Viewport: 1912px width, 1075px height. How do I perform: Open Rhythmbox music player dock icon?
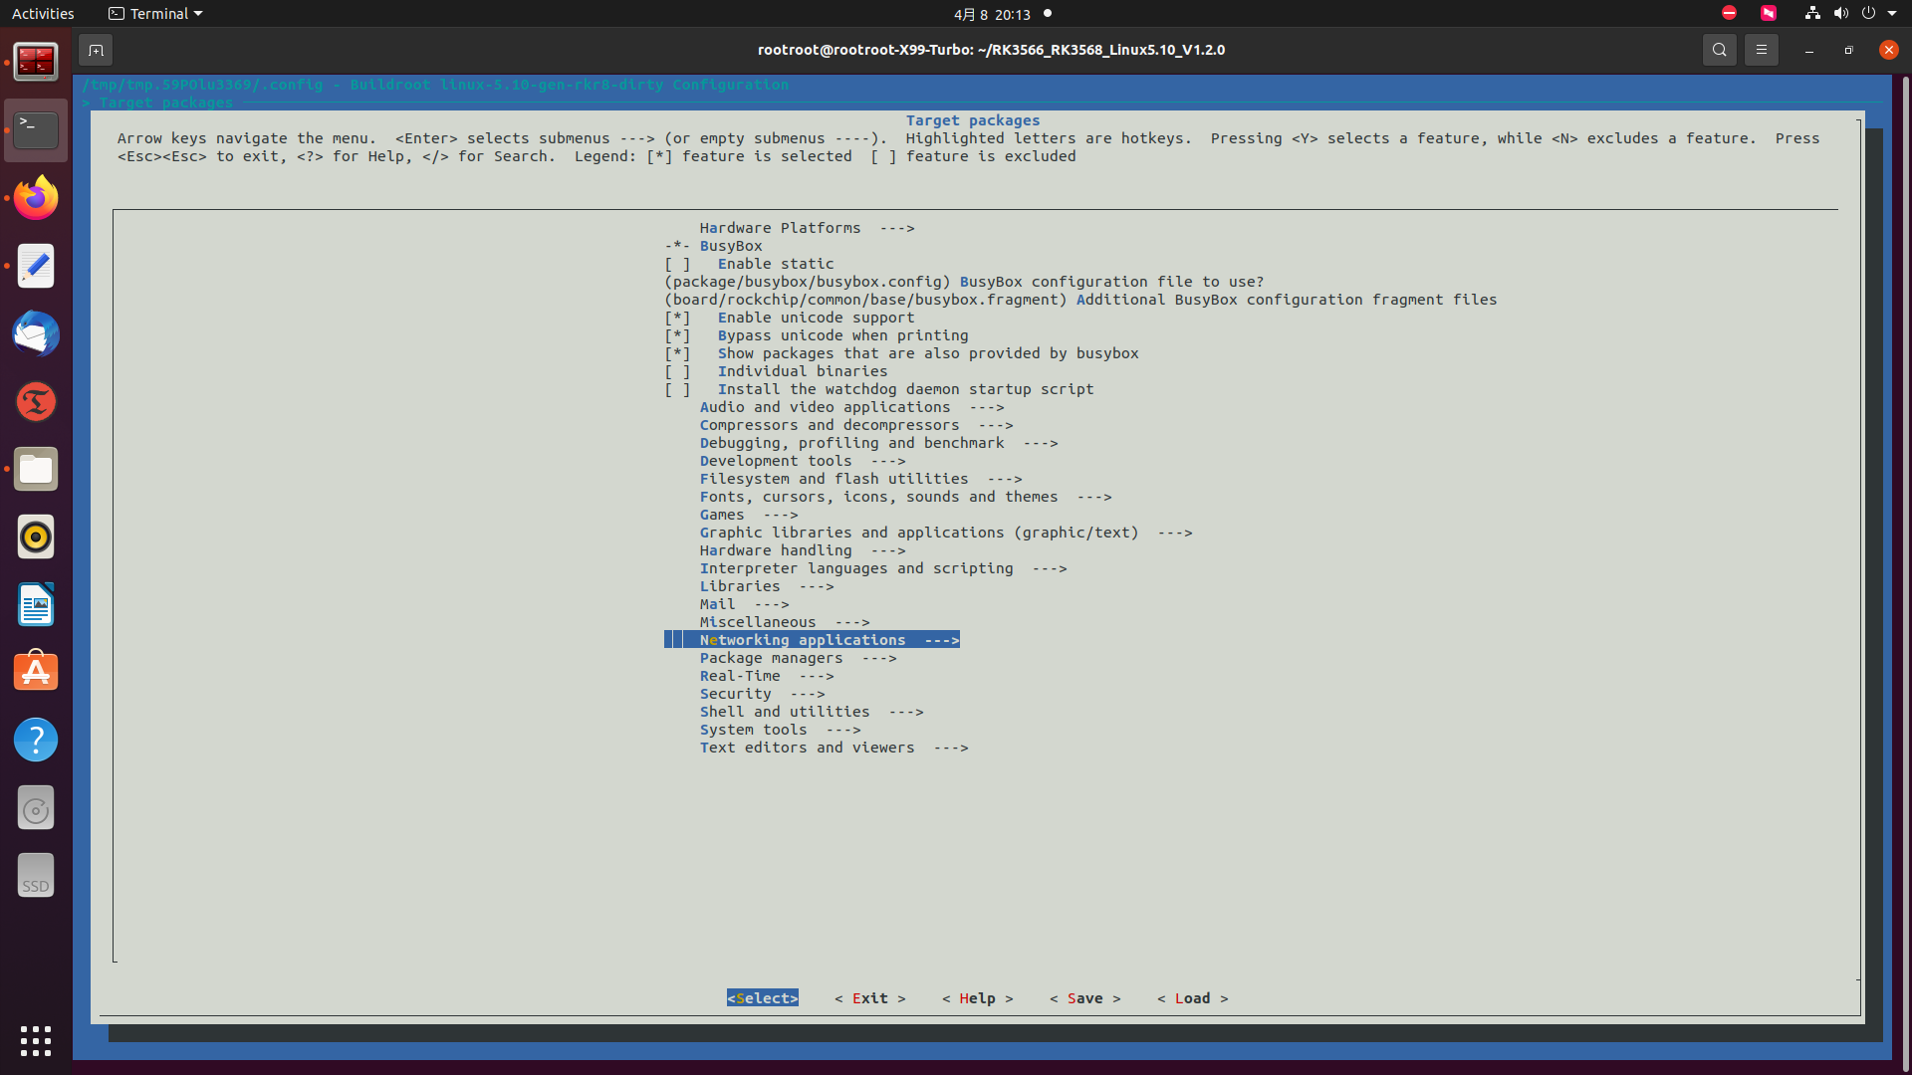(36, 537)
